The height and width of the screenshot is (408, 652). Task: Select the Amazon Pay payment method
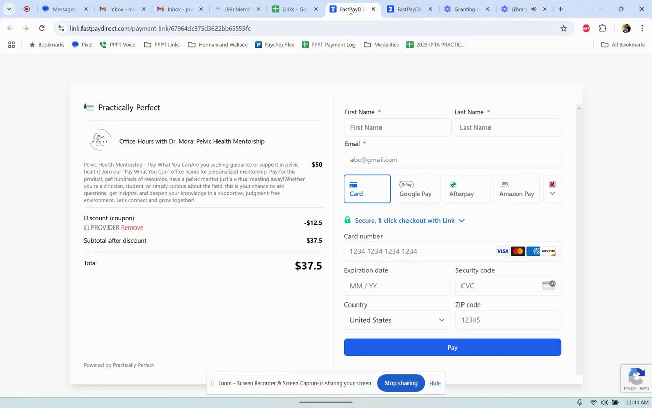[x=517, y=189]
